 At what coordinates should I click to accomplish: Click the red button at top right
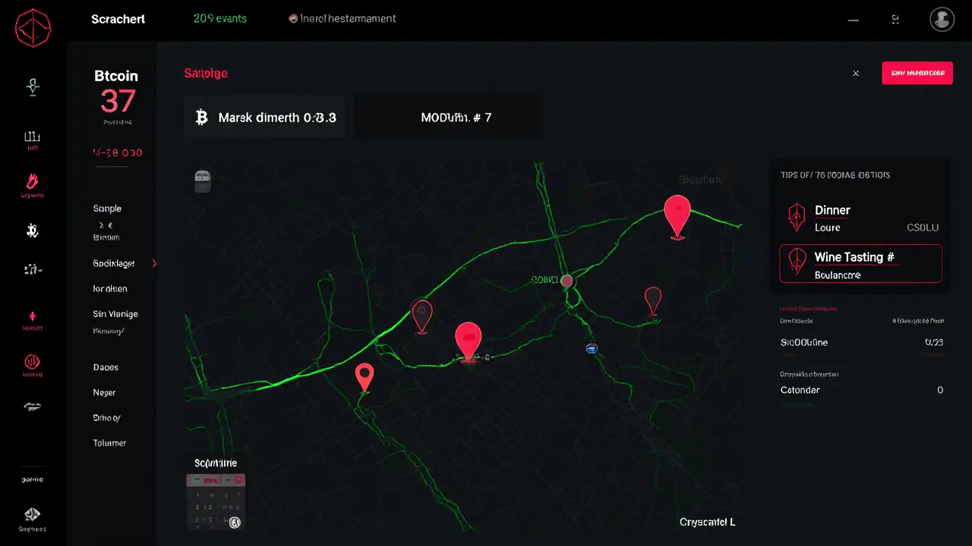click(917, 73)
